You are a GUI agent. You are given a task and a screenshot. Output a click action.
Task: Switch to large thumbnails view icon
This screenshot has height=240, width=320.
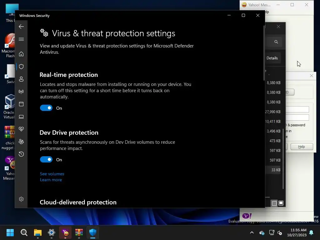tap(281, 203)
